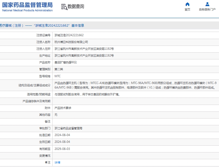This screenshot has height=168, width=219.
Task: Open 政务服务门户 text label
Action: 207,10
